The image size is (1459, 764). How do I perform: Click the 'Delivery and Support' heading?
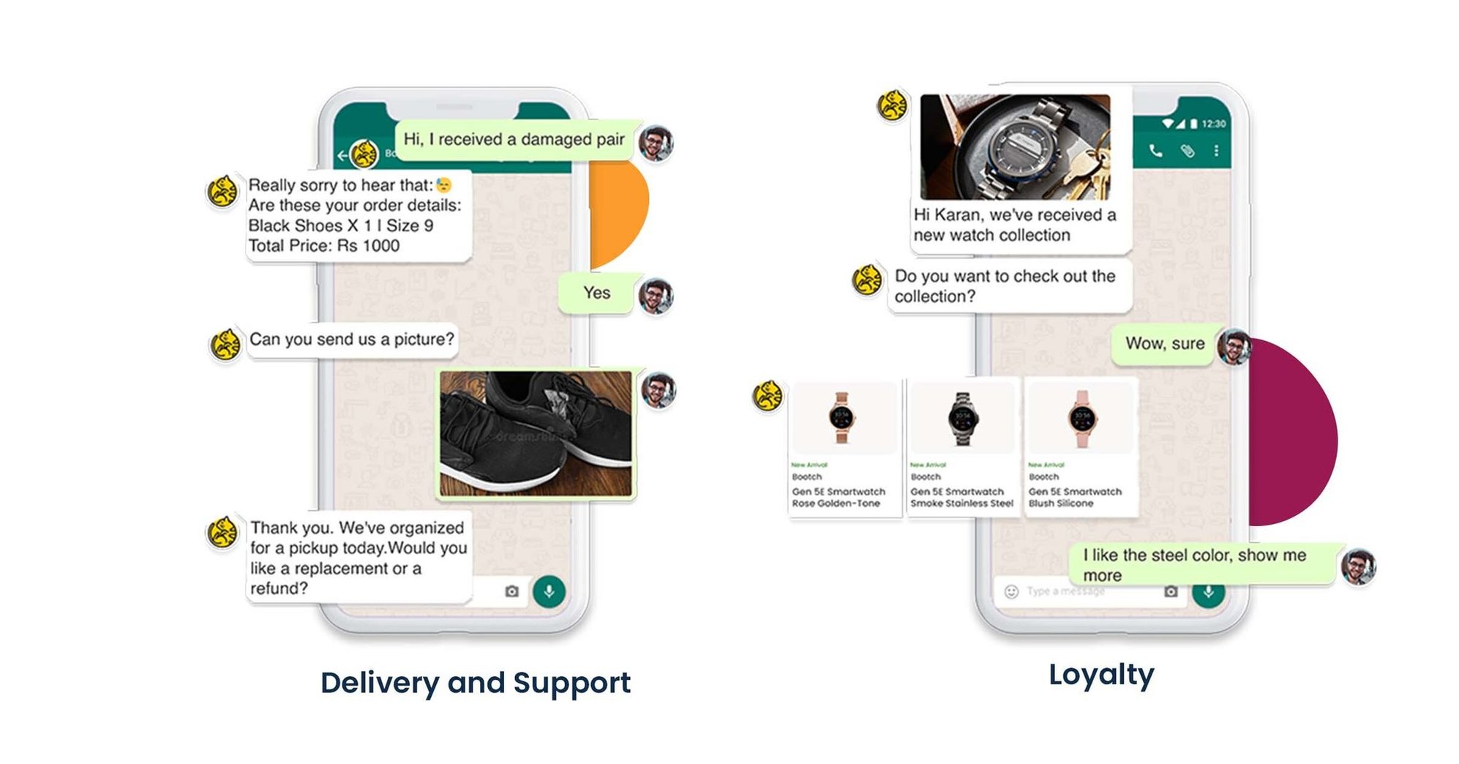pos(476,683)
